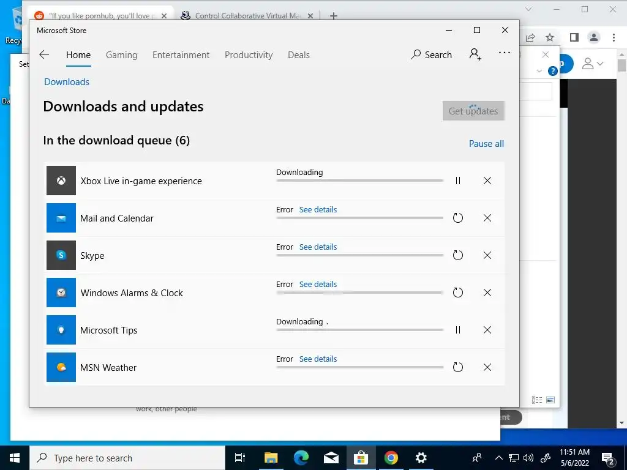This screenshot has height=470, width=627.
Task: Switch to the Control Collaborative Virtual Machine Chrome tab
Action: (x=247, y=15)
